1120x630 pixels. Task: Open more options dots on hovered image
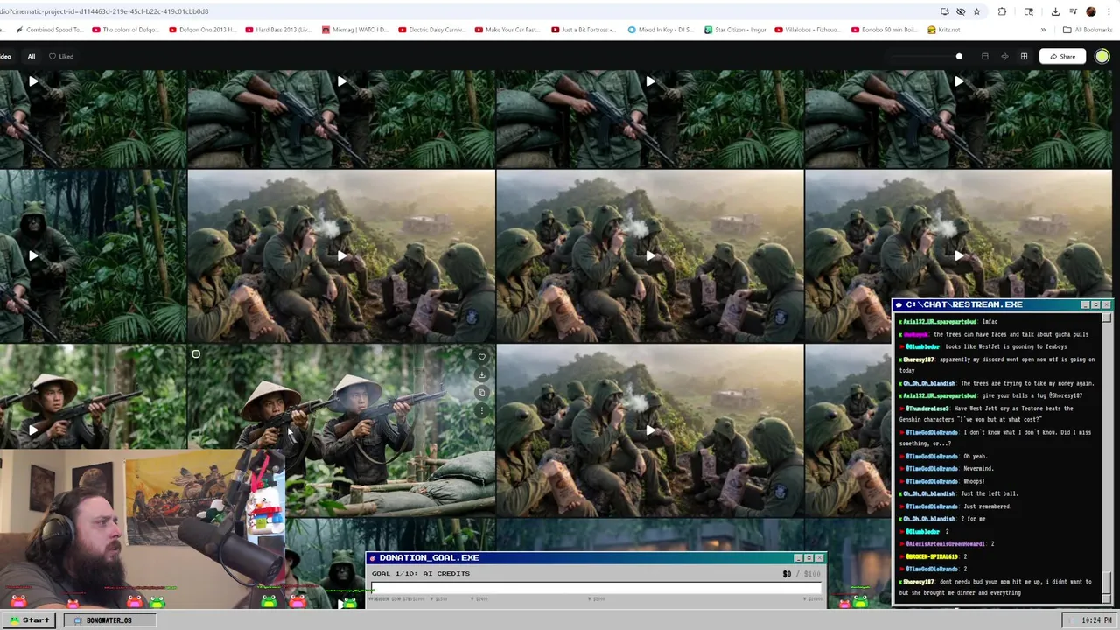pyautogui.click(x=481, y=409)
